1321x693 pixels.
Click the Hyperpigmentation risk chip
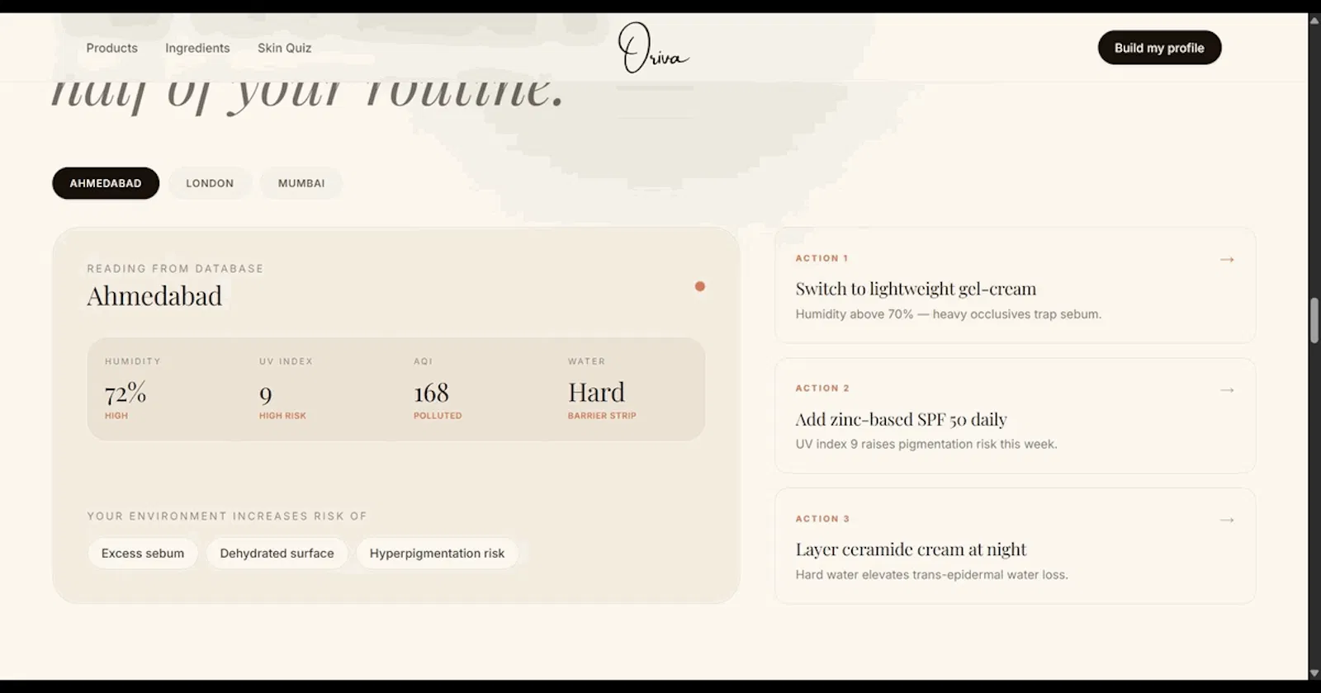(x=437, y=554)
